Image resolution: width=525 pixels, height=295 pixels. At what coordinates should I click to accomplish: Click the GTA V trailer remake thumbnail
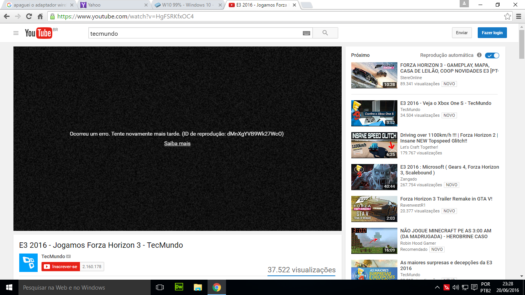[x=374, y=209]
